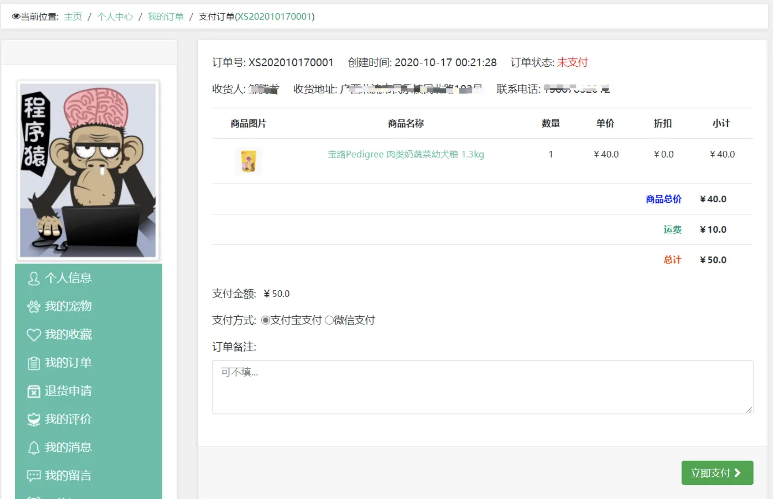
Task: Go to 个人中心 breadcrumb link
Action: click(x=115, y=17)
